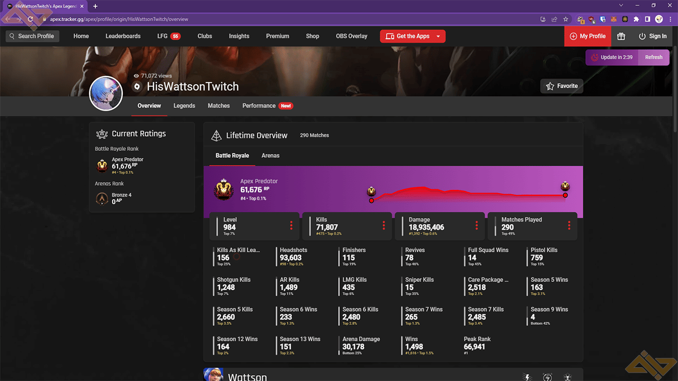Open the Performance tab
678x381 pixels.
point(267,106)
